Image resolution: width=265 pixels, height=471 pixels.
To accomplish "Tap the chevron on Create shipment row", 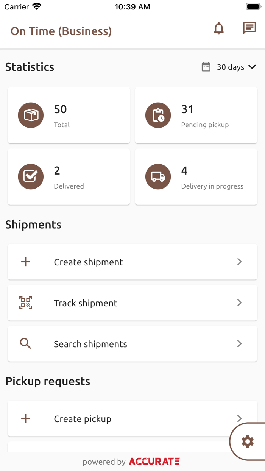I will point(239,262).
